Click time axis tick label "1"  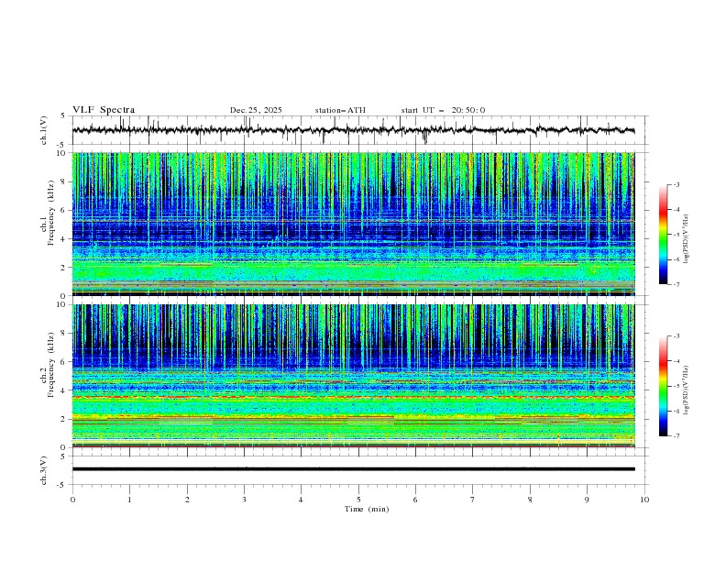[129, 500]
